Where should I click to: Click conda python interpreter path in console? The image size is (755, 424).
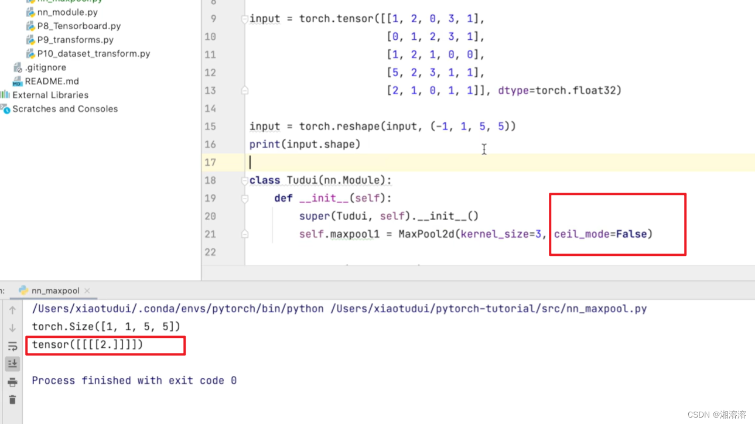(177, 309)
